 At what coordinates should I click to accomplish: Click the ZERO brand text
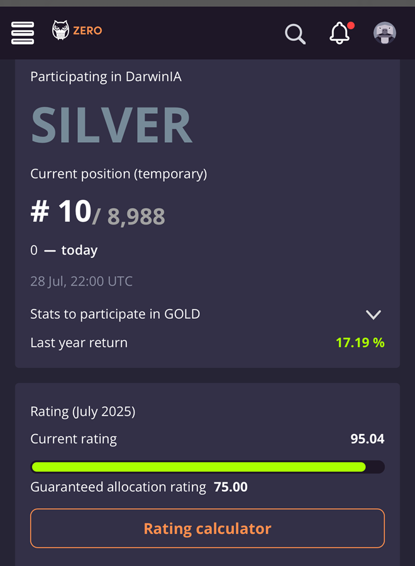(x=87, y=31)
